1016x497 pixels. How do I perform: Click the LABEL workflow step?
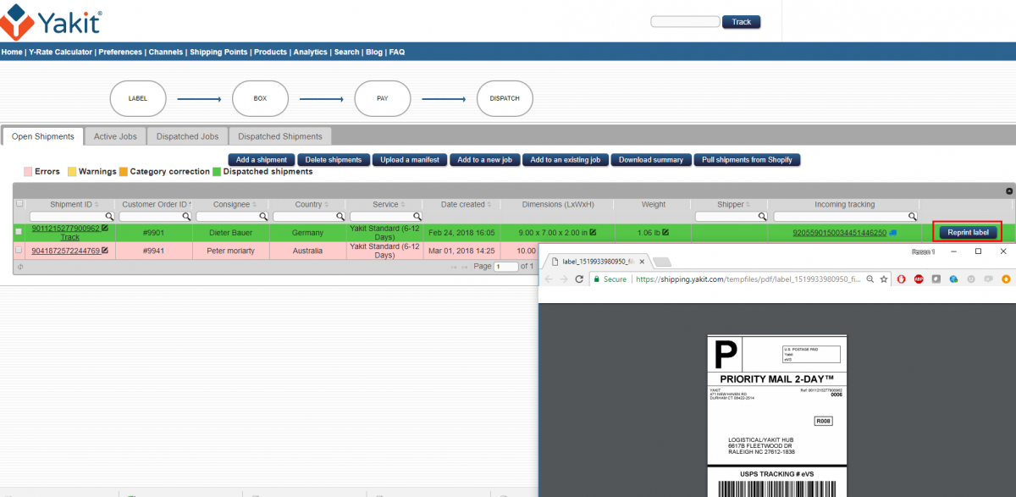point(138,98)
